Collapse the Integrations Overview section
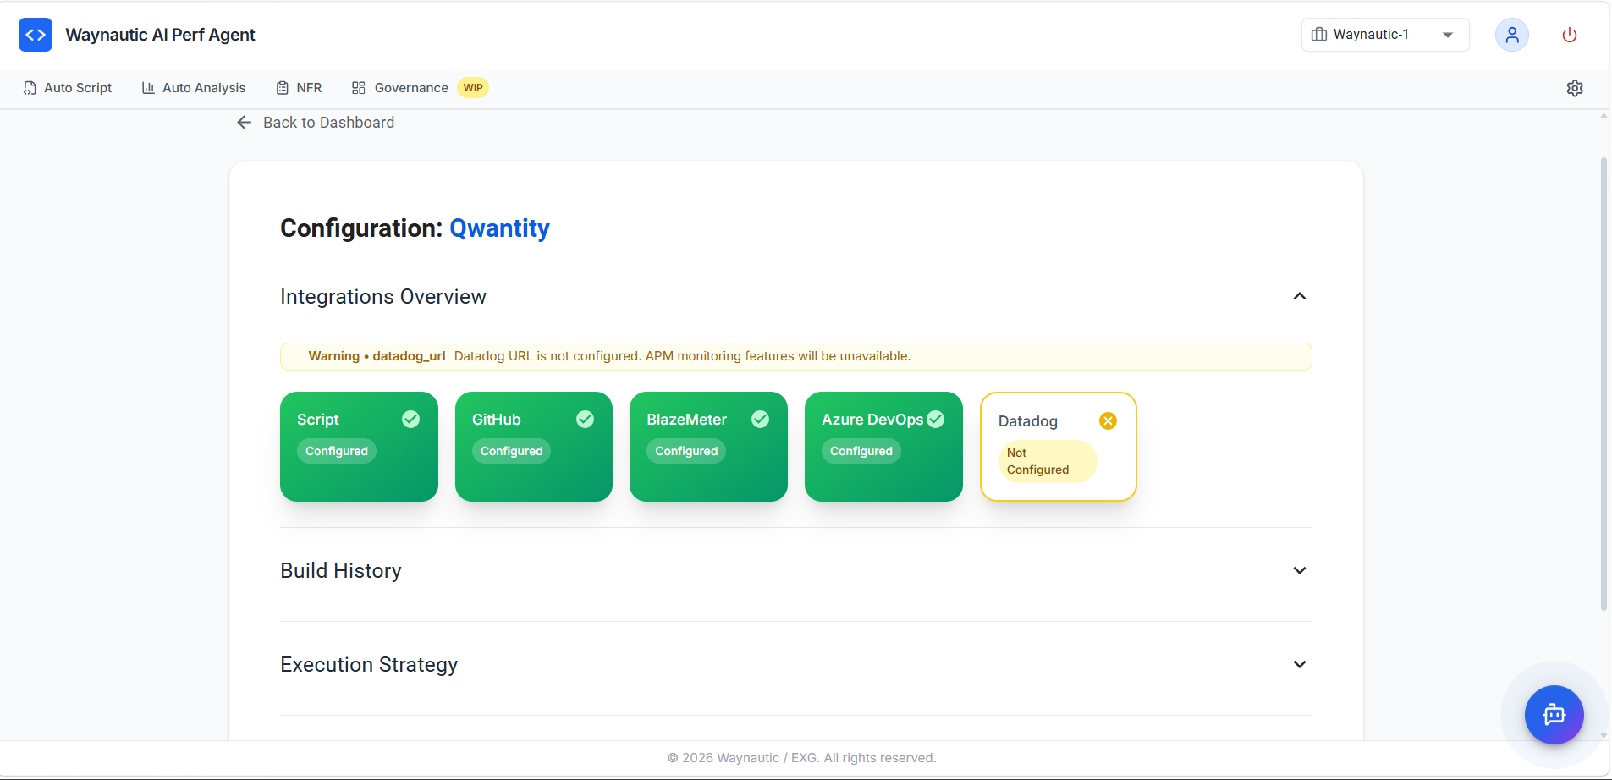Image resolution: width=1612 pixels, height=780 pixels. point(1300,296)
